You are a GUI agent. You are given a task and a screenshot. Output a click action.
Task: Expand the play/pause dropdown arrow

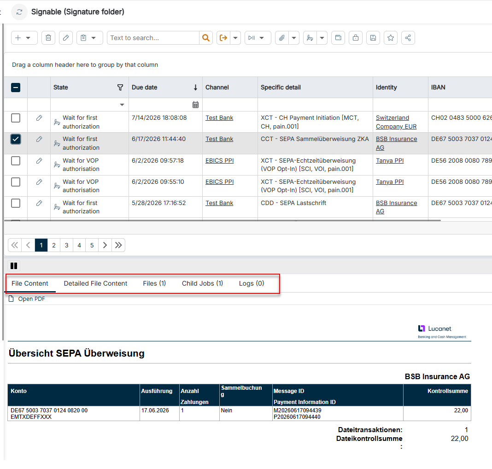click(x=262, y=38)
